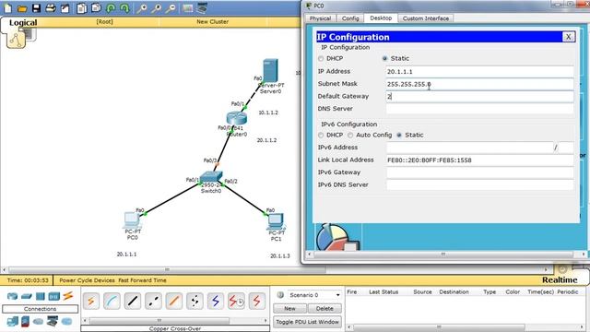Choose the blue Coaxial cable

[x=215, y=302]
